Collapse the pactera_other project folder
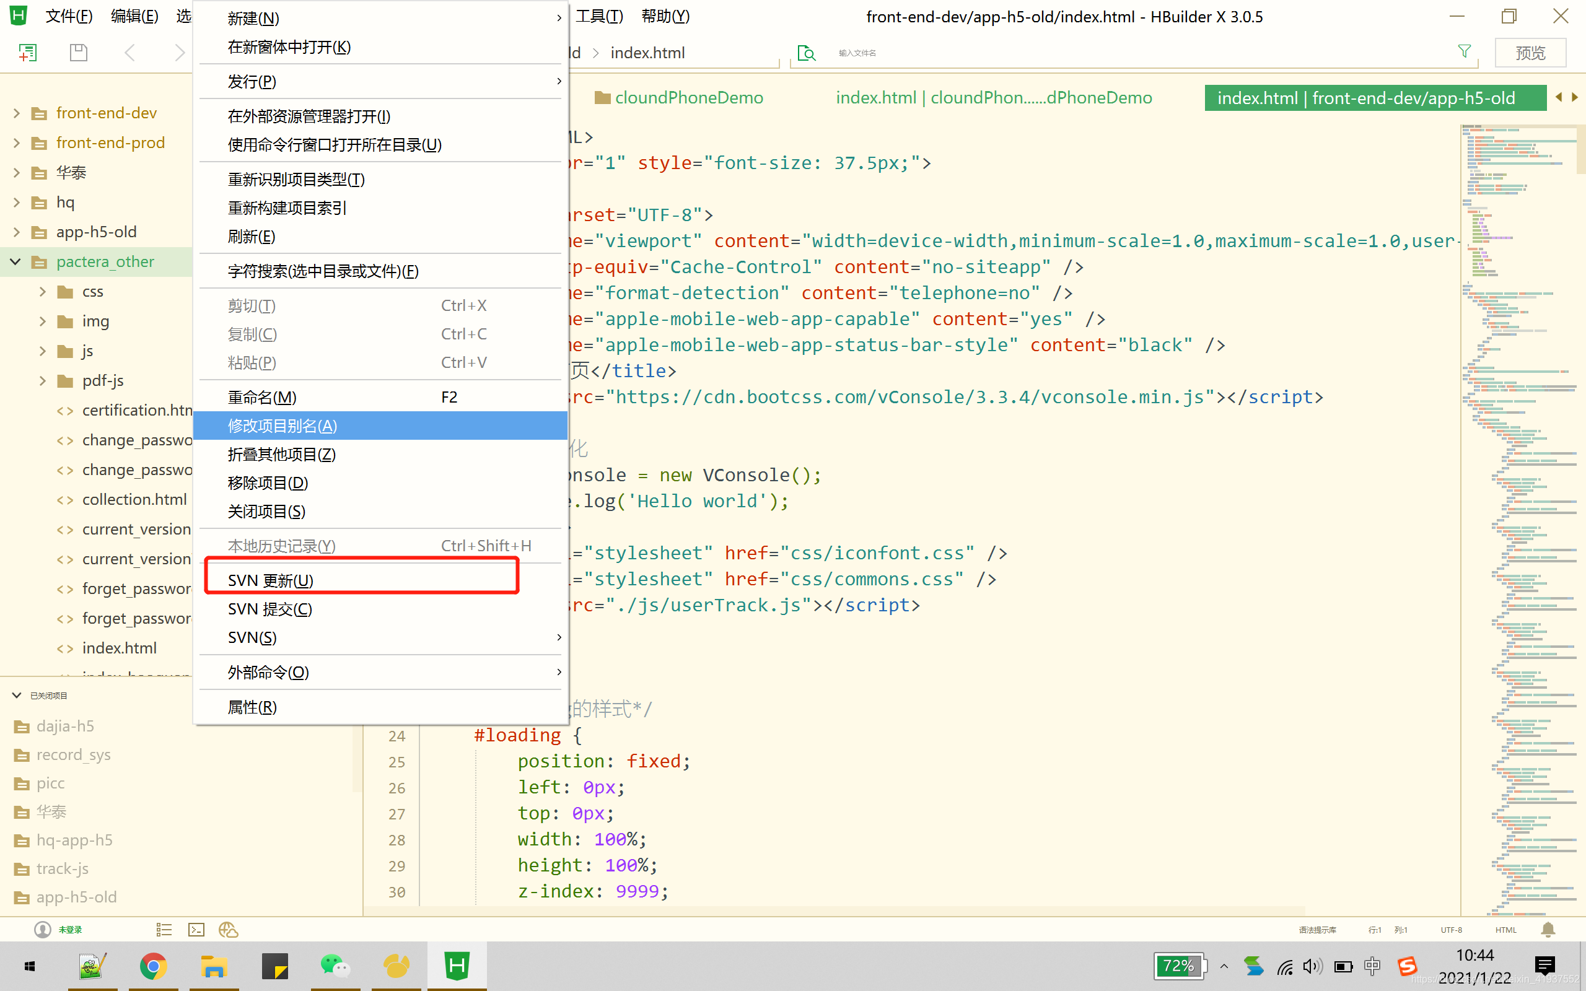 point(15,261)
